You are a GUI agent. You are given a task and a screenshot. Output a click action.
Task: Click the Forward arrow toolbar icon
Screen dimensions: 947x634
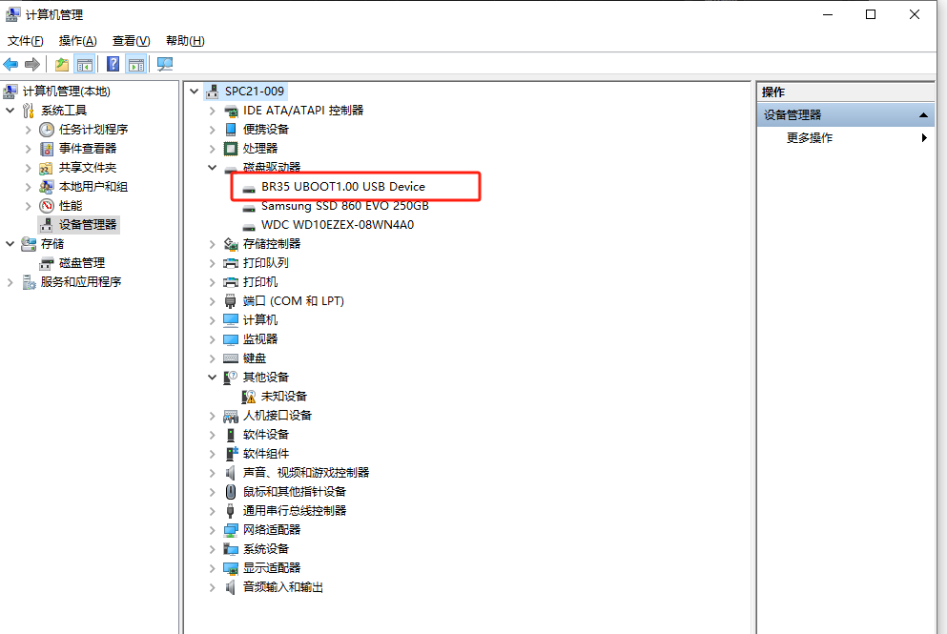click(x=32, y=64)
